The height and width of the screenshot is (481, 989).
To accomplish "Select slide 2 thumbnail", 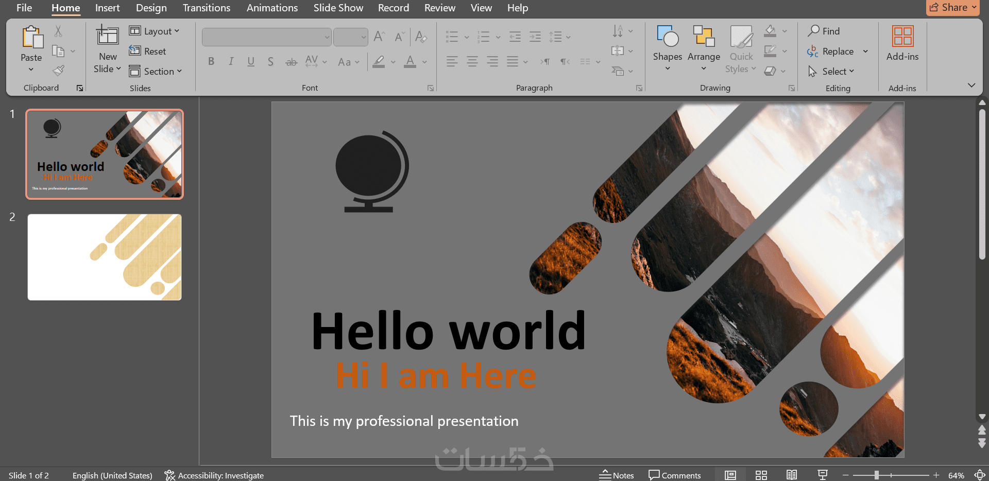I will 105,257.
